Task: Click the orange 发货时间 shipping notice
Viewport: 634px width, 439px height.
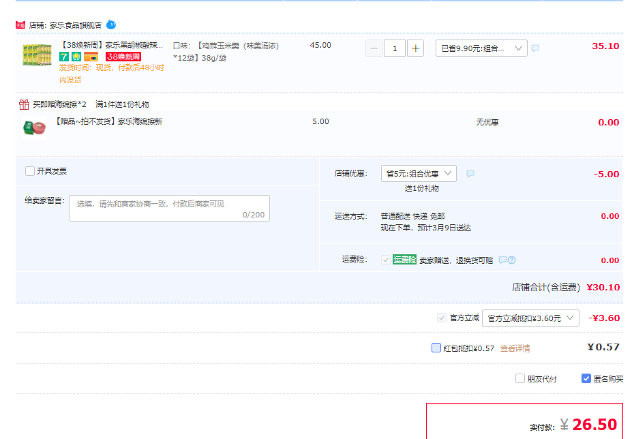Action: [x=112, y=74]
